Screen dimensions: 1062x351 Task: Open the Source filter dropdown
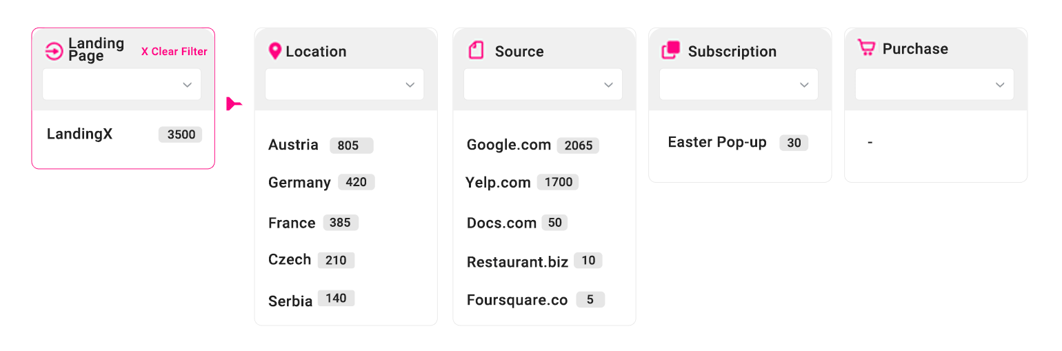coord(543,85)
